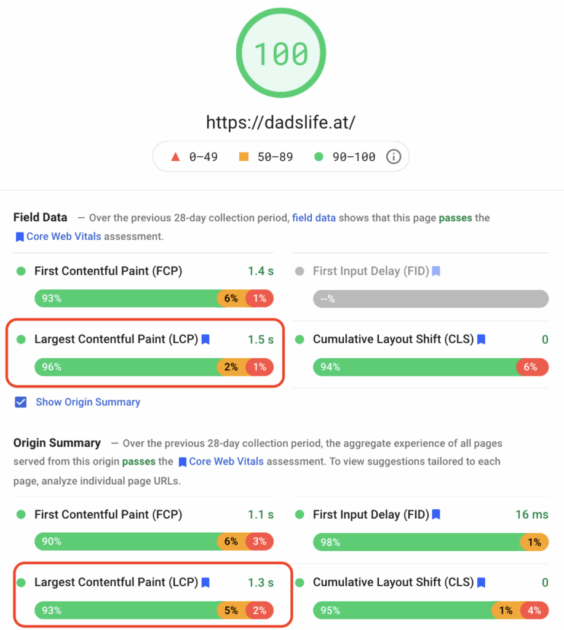The height and width of the screenshot is (630, 564).
Task: Click the Field Data FCP distribution bar
Action: [x=154, y=298]
